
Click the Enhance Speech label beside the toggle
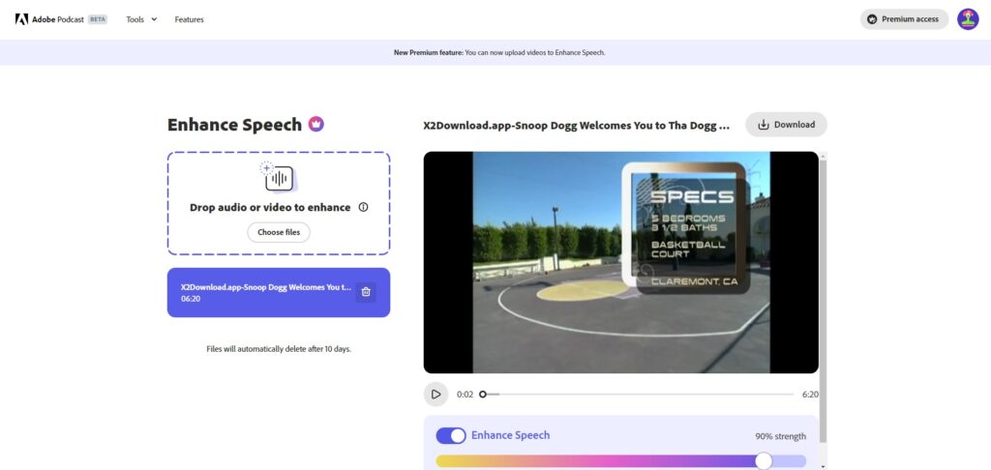[x=511, y=435]
